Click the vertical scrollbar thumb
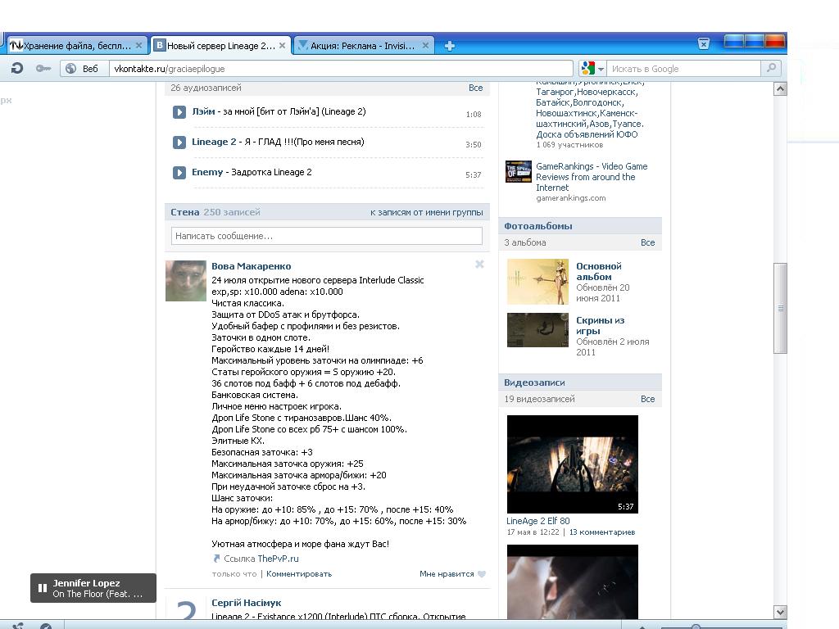The width and height of the screenshot is (839, 629). pos(780,308)
